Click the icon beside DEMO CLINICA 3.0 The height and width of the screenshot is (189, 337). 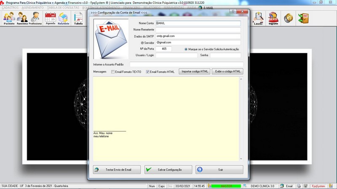(x=245, y=186)
